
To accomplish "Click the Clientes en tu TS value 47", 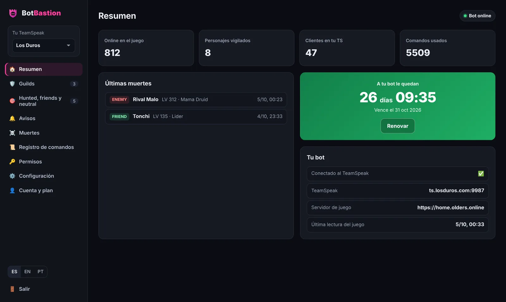I will 311,53.
